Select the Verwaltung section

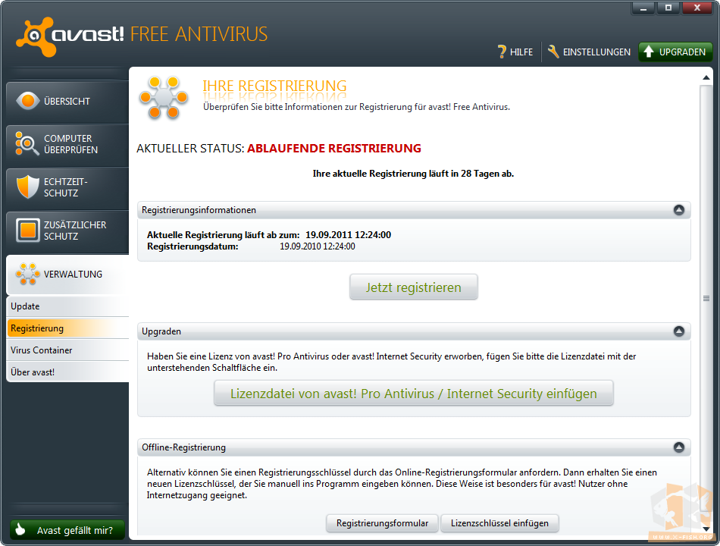(67, 275)
